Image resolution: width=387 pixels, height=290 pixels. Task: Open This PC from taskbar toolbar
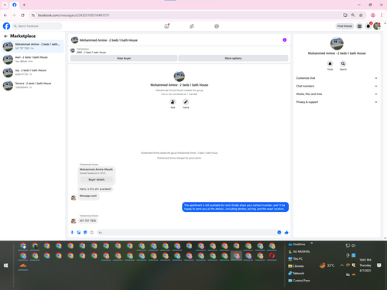296,258
